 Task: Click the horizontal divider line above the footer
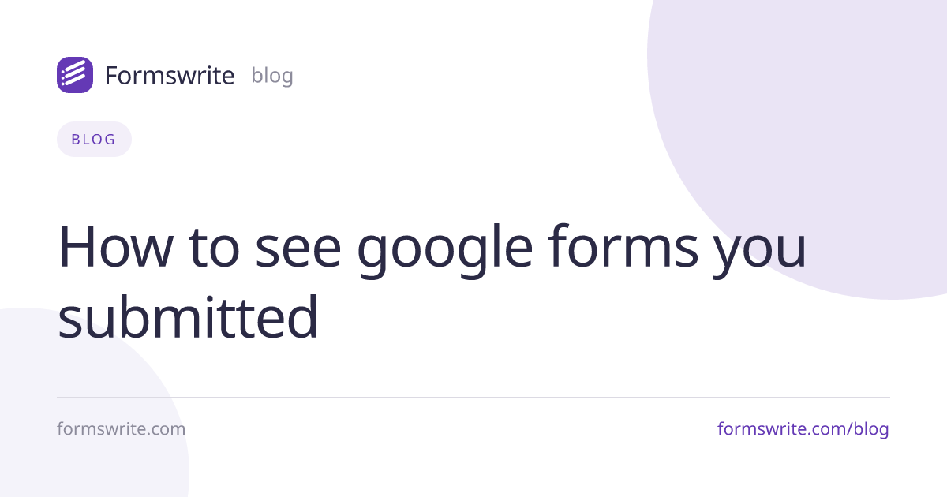click(473, 398)
